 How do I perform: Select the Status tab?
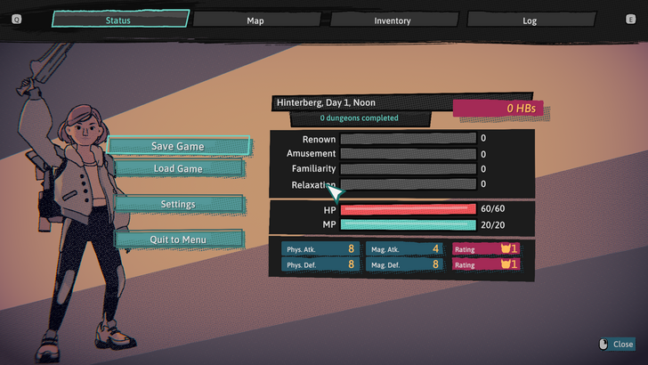pyautogui.click(x=119, y=20)
